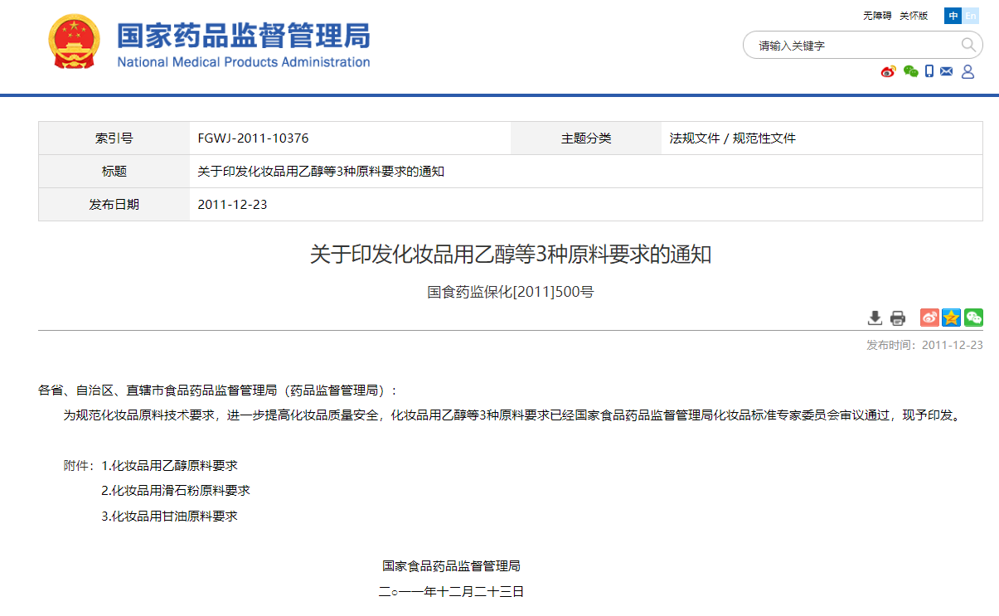The image size is (999, 616).
Task: Download the document via download icon
Action: pos(875,318)
